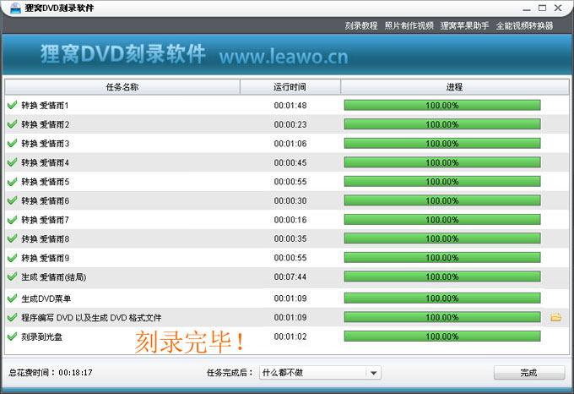
Task: Select the task row 转换 爱情雨1
Action: [x=287, y=105]
